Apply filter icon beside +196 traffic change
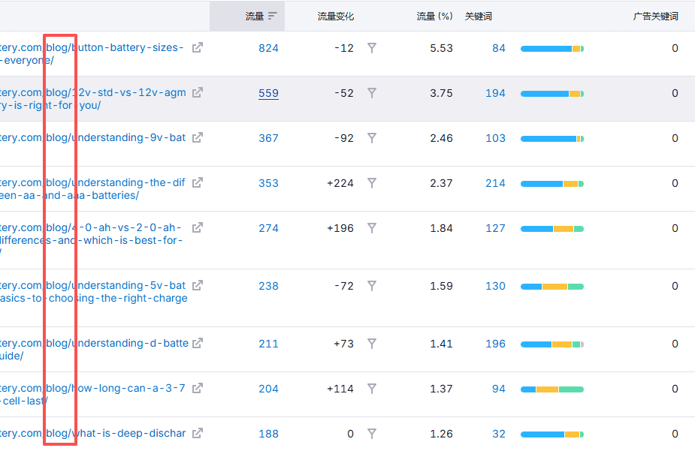Screen dimensions: 695x457 [371, 228]
